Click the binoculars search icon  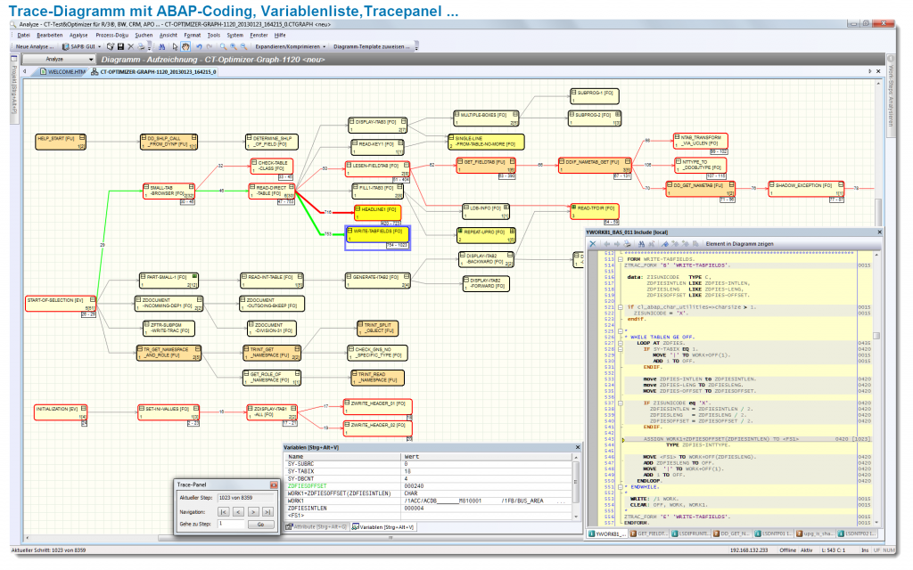(x=160, y=45)
